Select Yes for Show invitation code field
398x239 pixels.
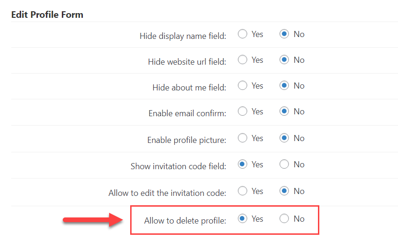click(243, 164)
